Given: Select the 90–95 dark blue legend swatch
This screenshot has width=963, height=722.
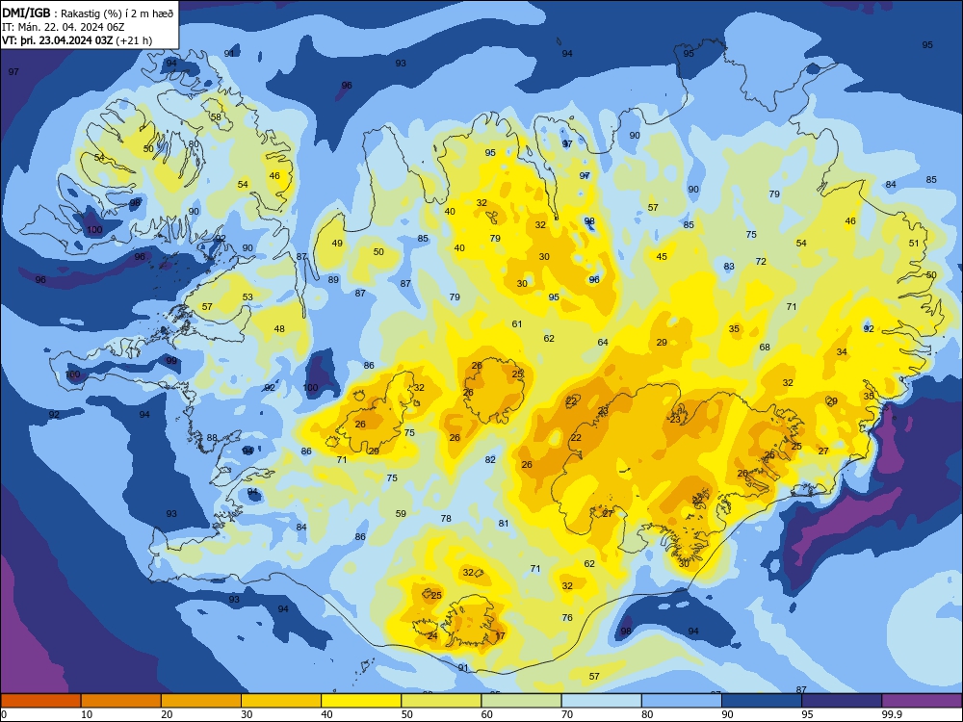Looking at the screenshot, I should [x=762, y=701].
